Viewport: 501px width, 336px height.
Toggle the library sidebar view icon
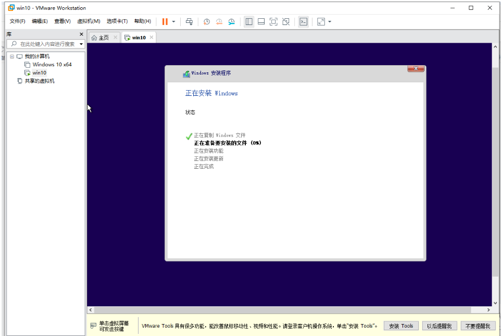(x=249, y=22)
